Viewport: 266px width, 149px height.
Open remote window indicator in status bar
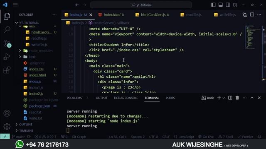point(5,137)
